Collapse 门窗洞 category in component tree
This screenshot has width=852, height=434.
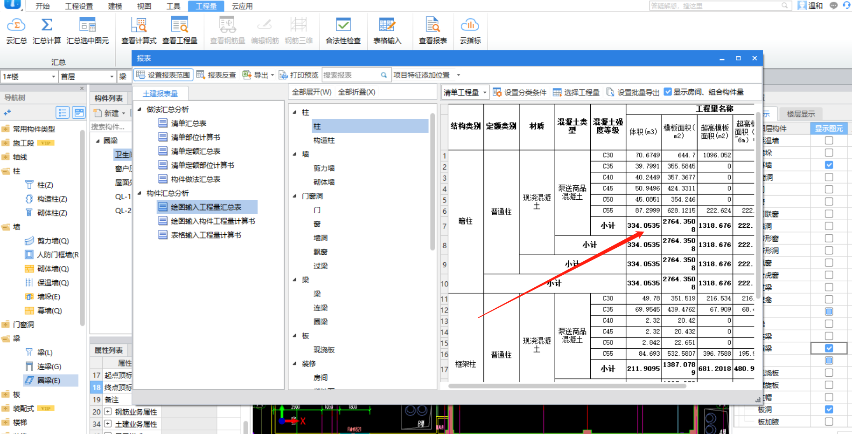[295, 196]
